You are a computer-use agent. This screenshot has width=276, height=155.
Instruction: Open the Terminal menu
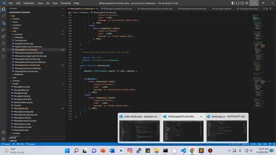point(66,3)
